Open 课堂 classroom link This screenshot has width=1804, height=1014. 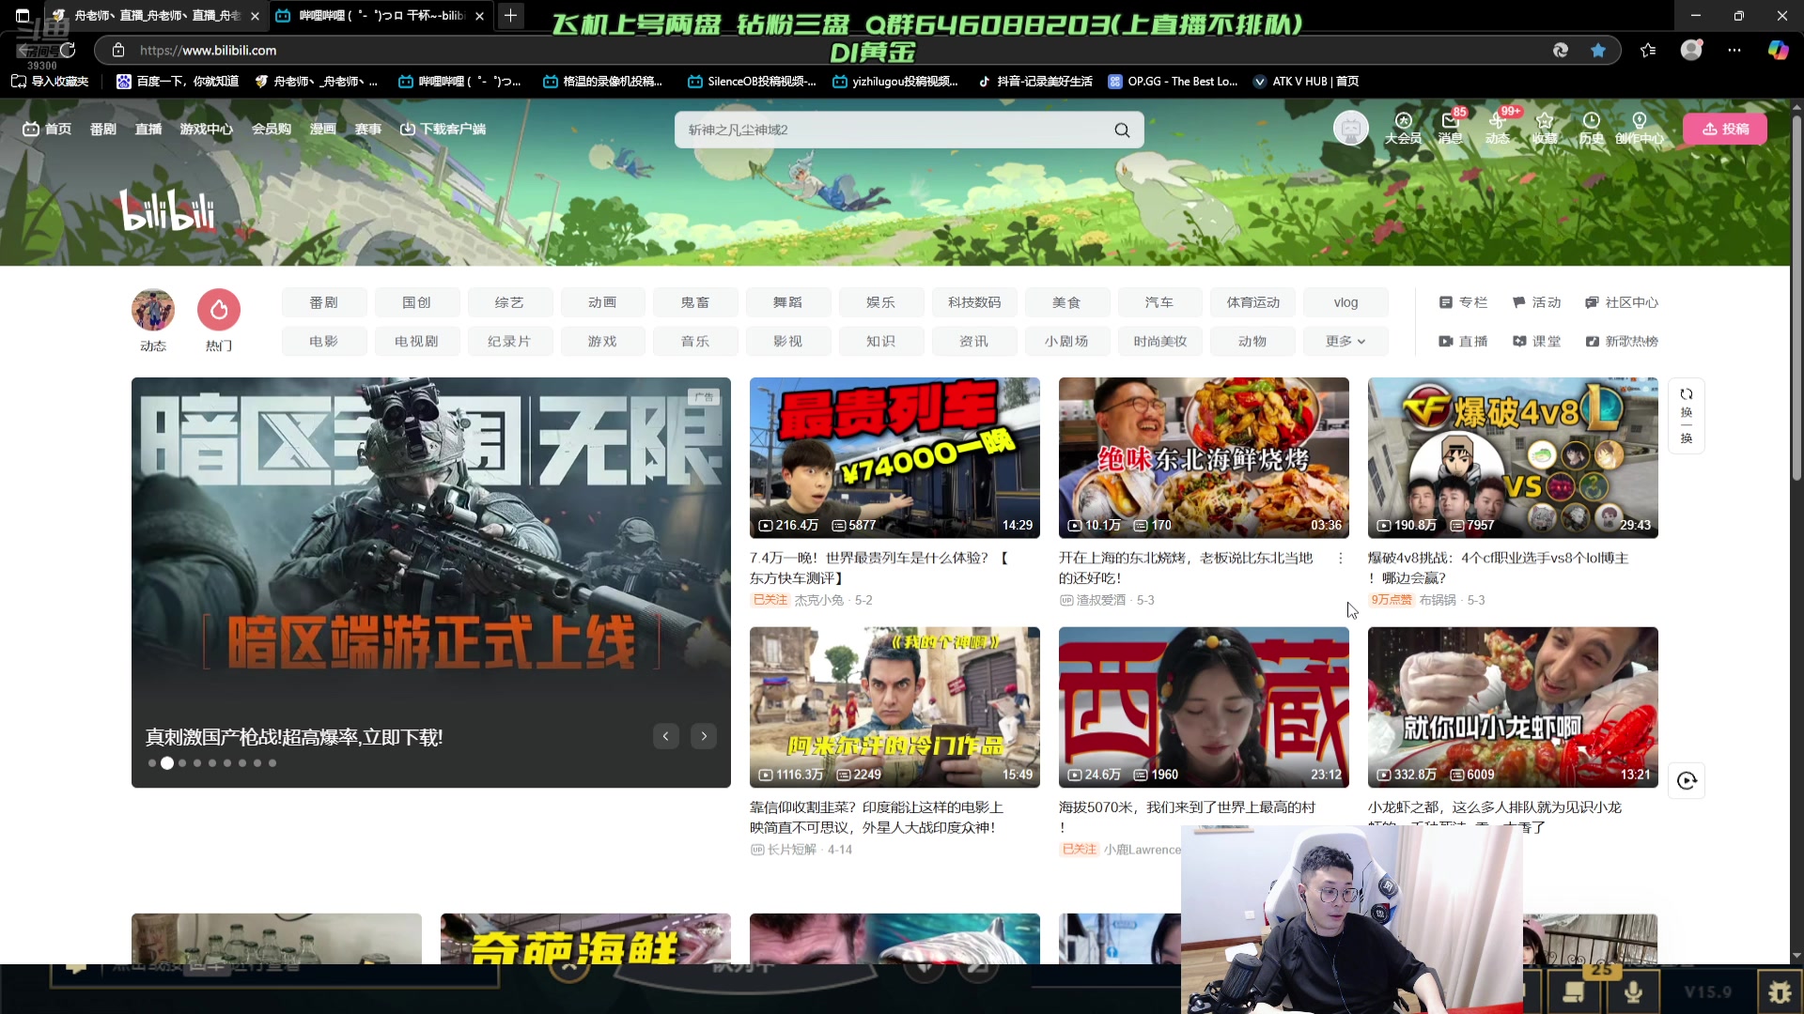coord(1536,341)
